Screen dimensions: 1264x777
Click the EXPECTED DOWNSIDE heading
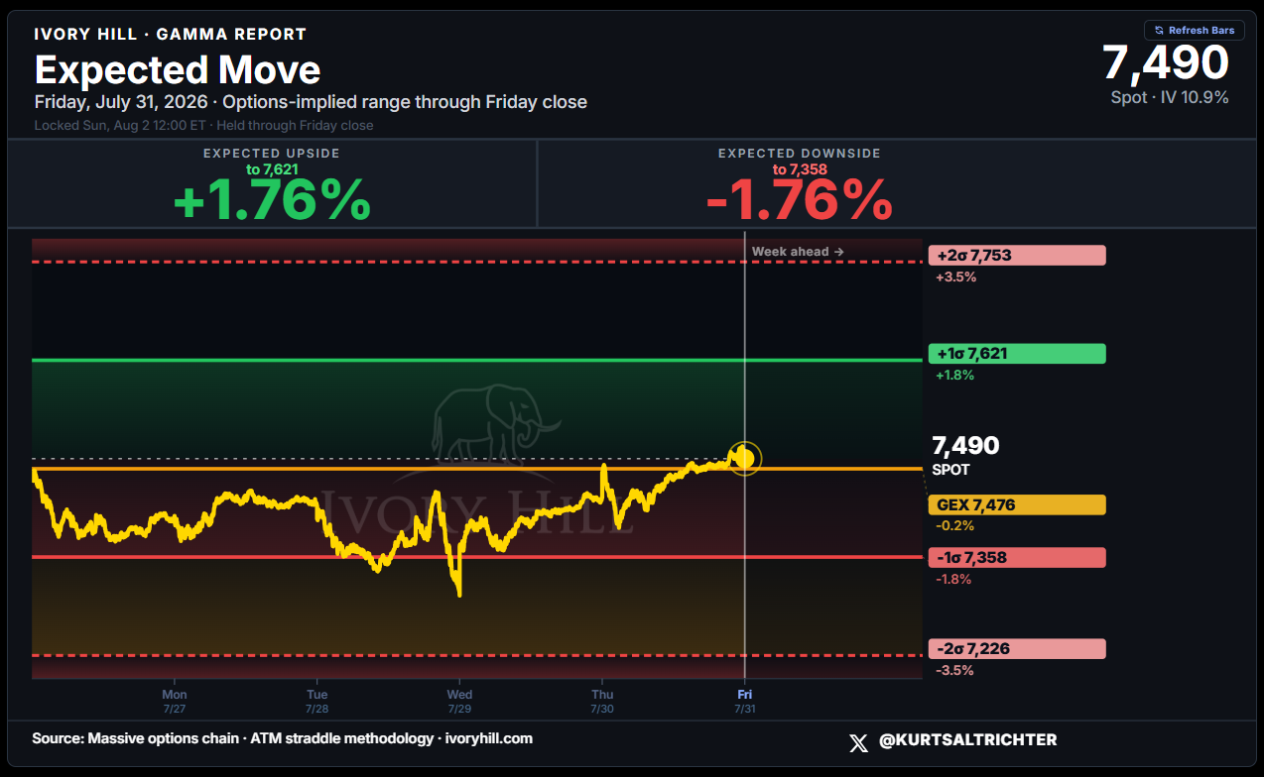800,154
